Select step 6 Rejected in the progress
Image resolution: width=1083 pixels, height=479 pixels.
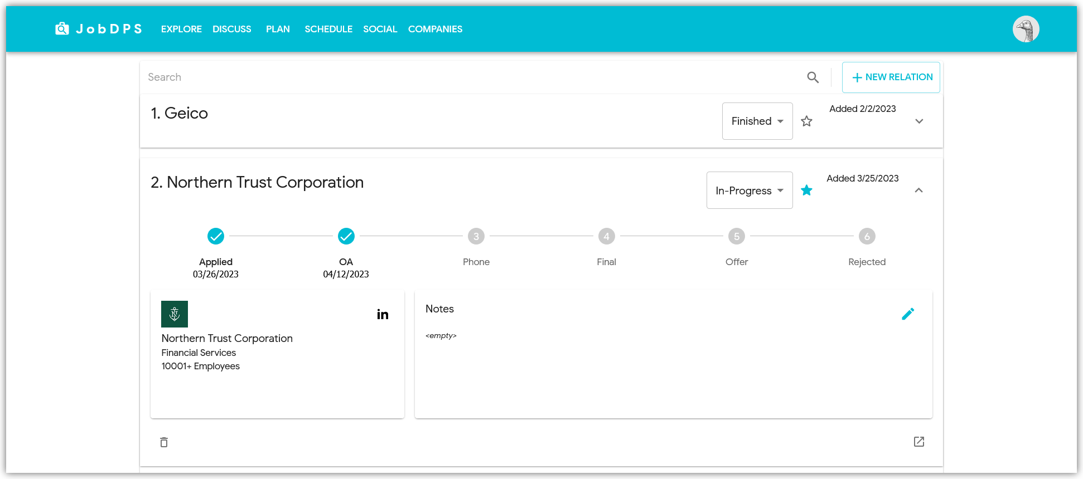[867, 236]
